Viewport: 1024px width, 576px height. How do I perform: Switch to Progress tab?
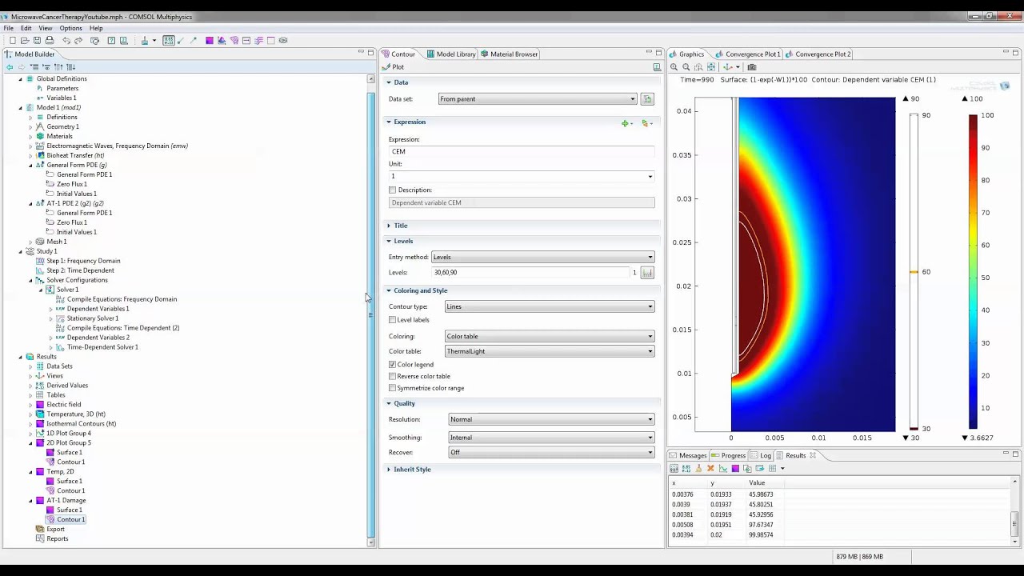[x=728, y=455]
